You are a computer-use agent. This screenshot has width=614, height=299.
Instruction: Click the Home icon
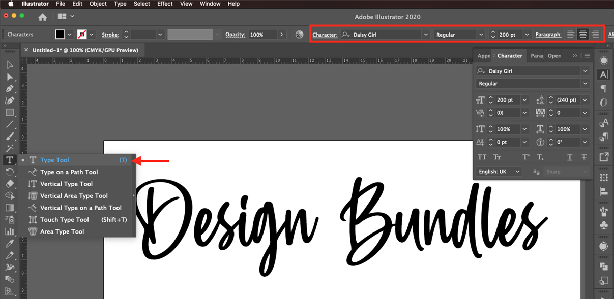[43, 17]
